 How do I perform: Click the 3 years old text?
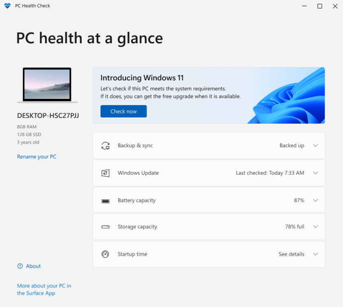point(28,142)
